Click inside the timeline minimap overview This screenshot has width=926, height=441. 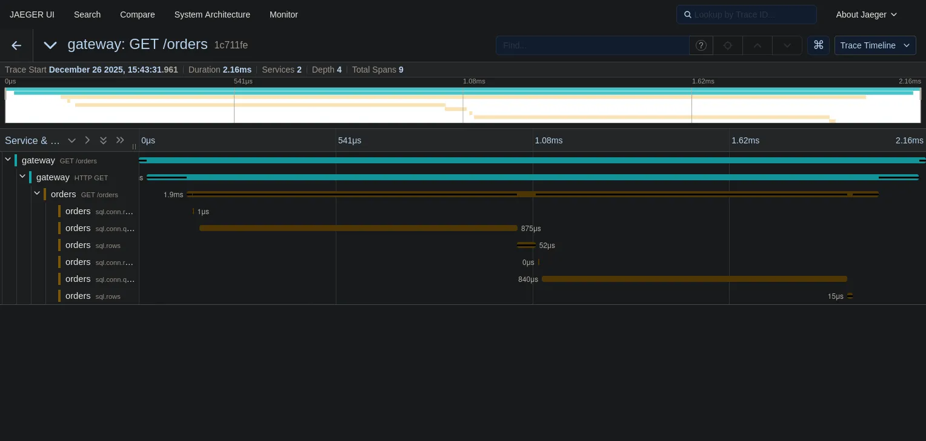pyautogui.click(x=463, y=106)
